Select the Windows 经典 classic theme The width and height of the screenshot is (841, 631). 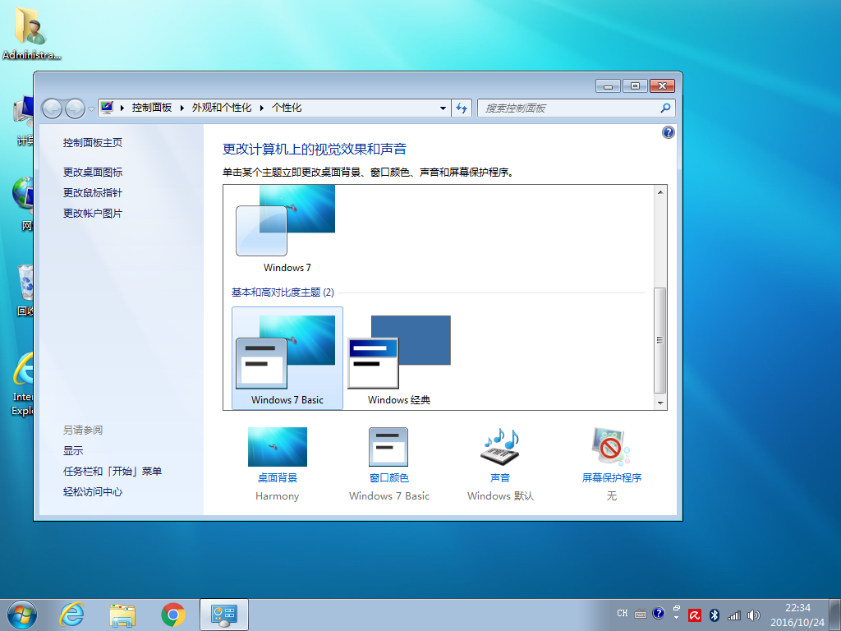[x=399, y=358]
